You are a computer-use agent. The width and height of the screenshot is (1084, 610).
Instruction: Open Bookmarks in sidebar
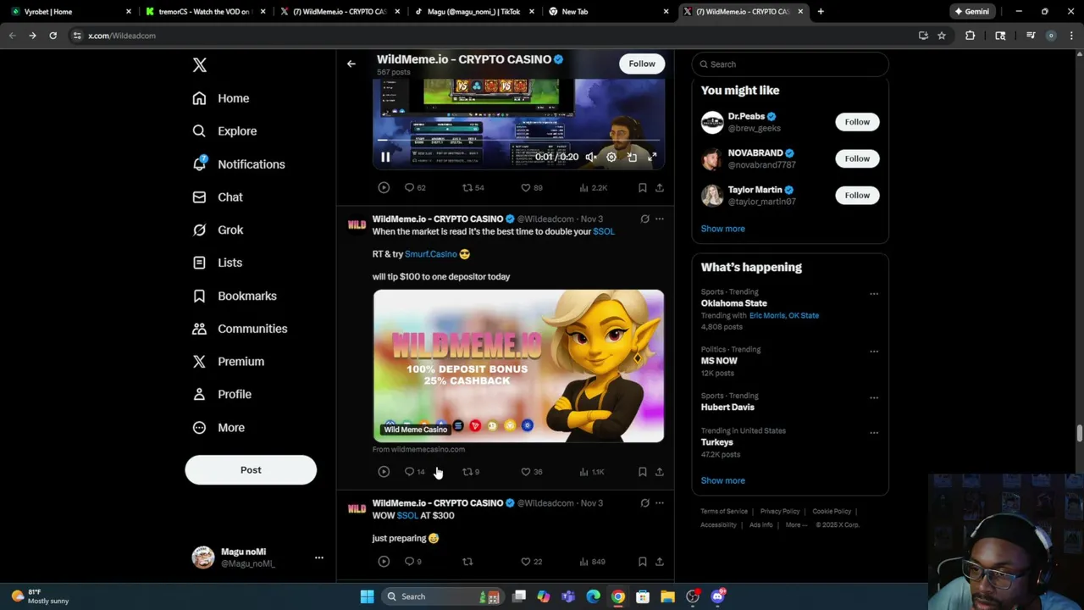pos(235,296)
